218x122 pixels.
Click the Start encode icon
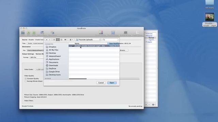pyautogui.click(x=29, y=33)
